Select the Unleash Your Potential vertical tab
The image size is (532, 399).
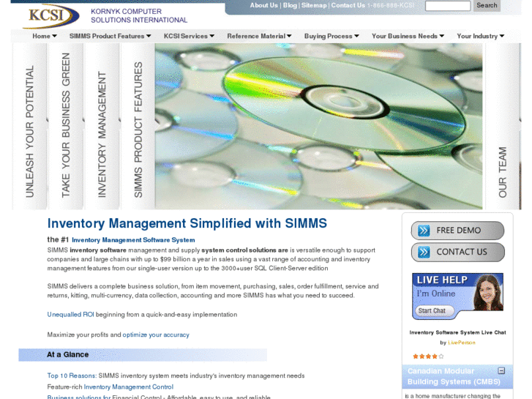[x=29, y=127]
